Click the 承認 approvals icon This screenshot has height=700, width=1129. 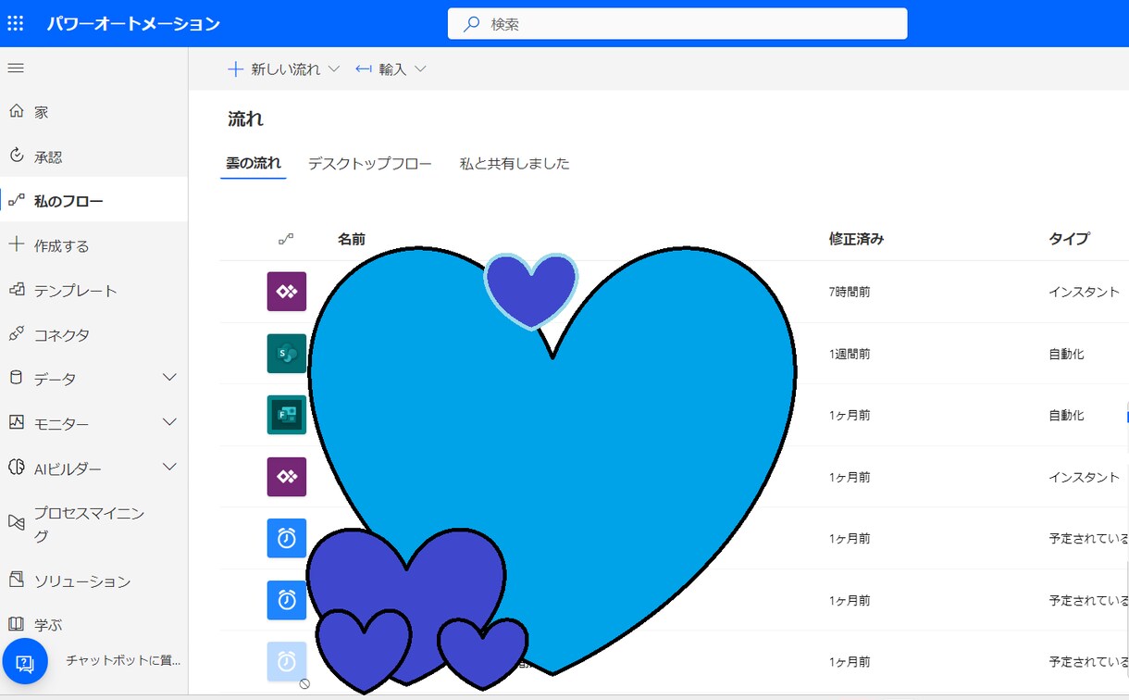pyautogui.click(x=16, y=156)
